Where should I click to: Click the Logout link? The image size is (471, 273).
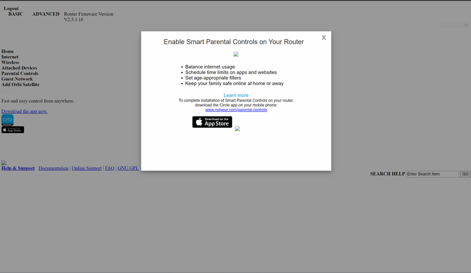[11, 8]
